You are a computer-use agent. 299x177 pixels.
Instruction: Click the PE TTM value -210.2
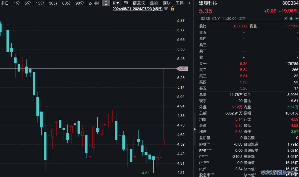point(237,157)
